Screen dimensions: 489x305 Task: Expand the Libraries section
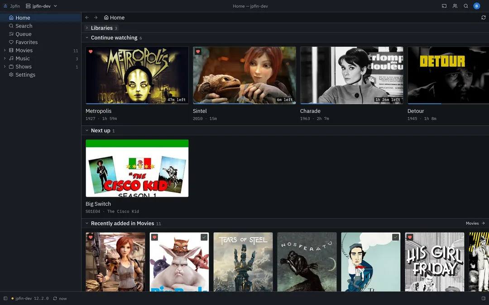coord(87,28)
